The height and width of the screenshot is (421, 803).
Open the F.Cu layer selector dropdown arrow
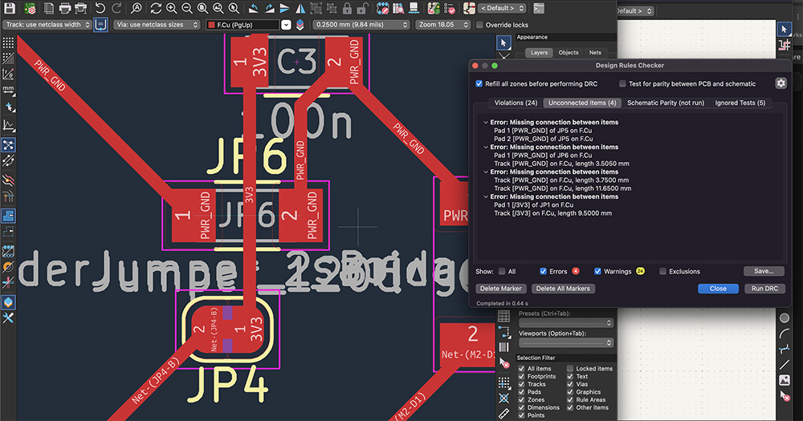286,25
